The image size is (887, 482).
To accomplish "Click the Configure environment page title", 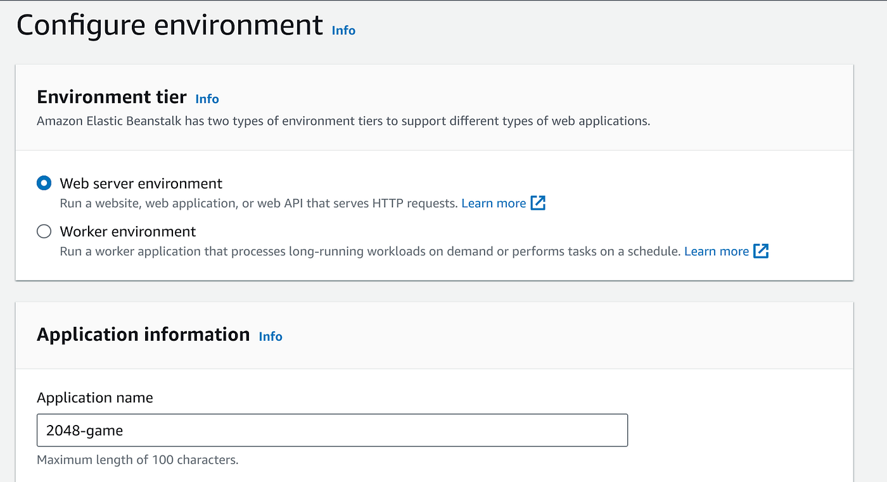I will (x=170, y=25).
